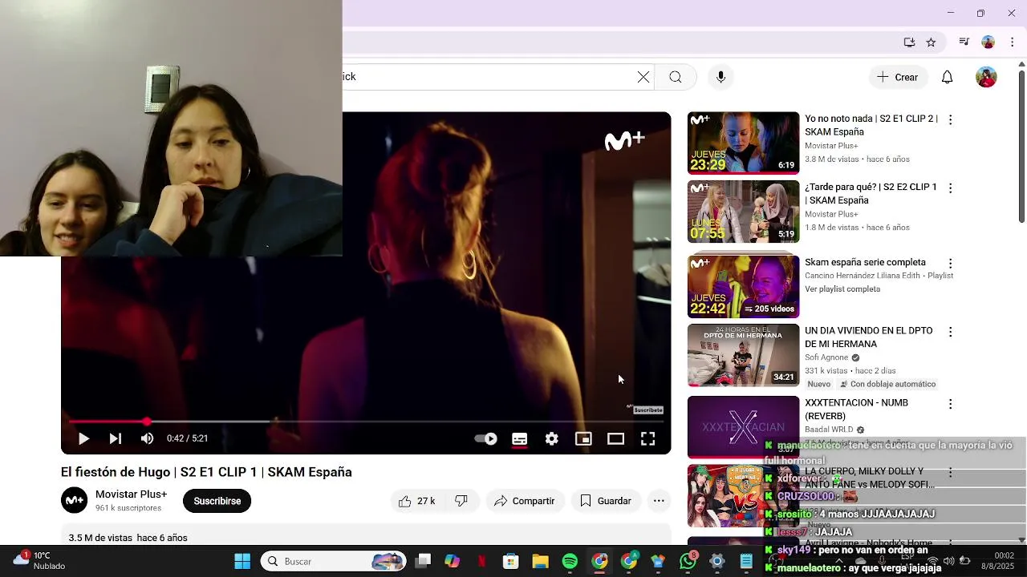Save the video with Guardar

(x=606, y=501)
